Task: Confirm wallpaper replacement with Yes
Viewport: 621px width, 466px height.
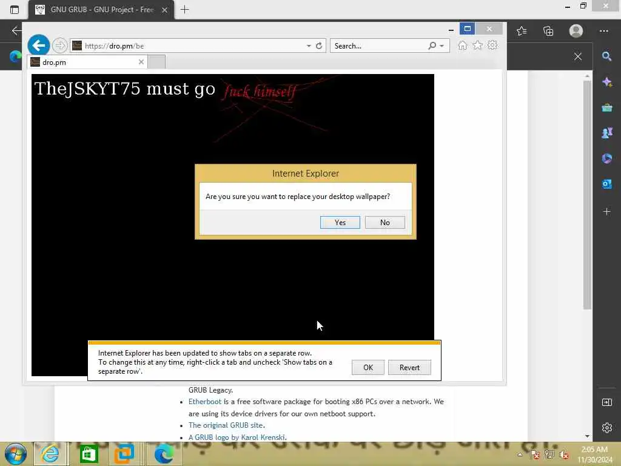Action: (x=340, y=222)
